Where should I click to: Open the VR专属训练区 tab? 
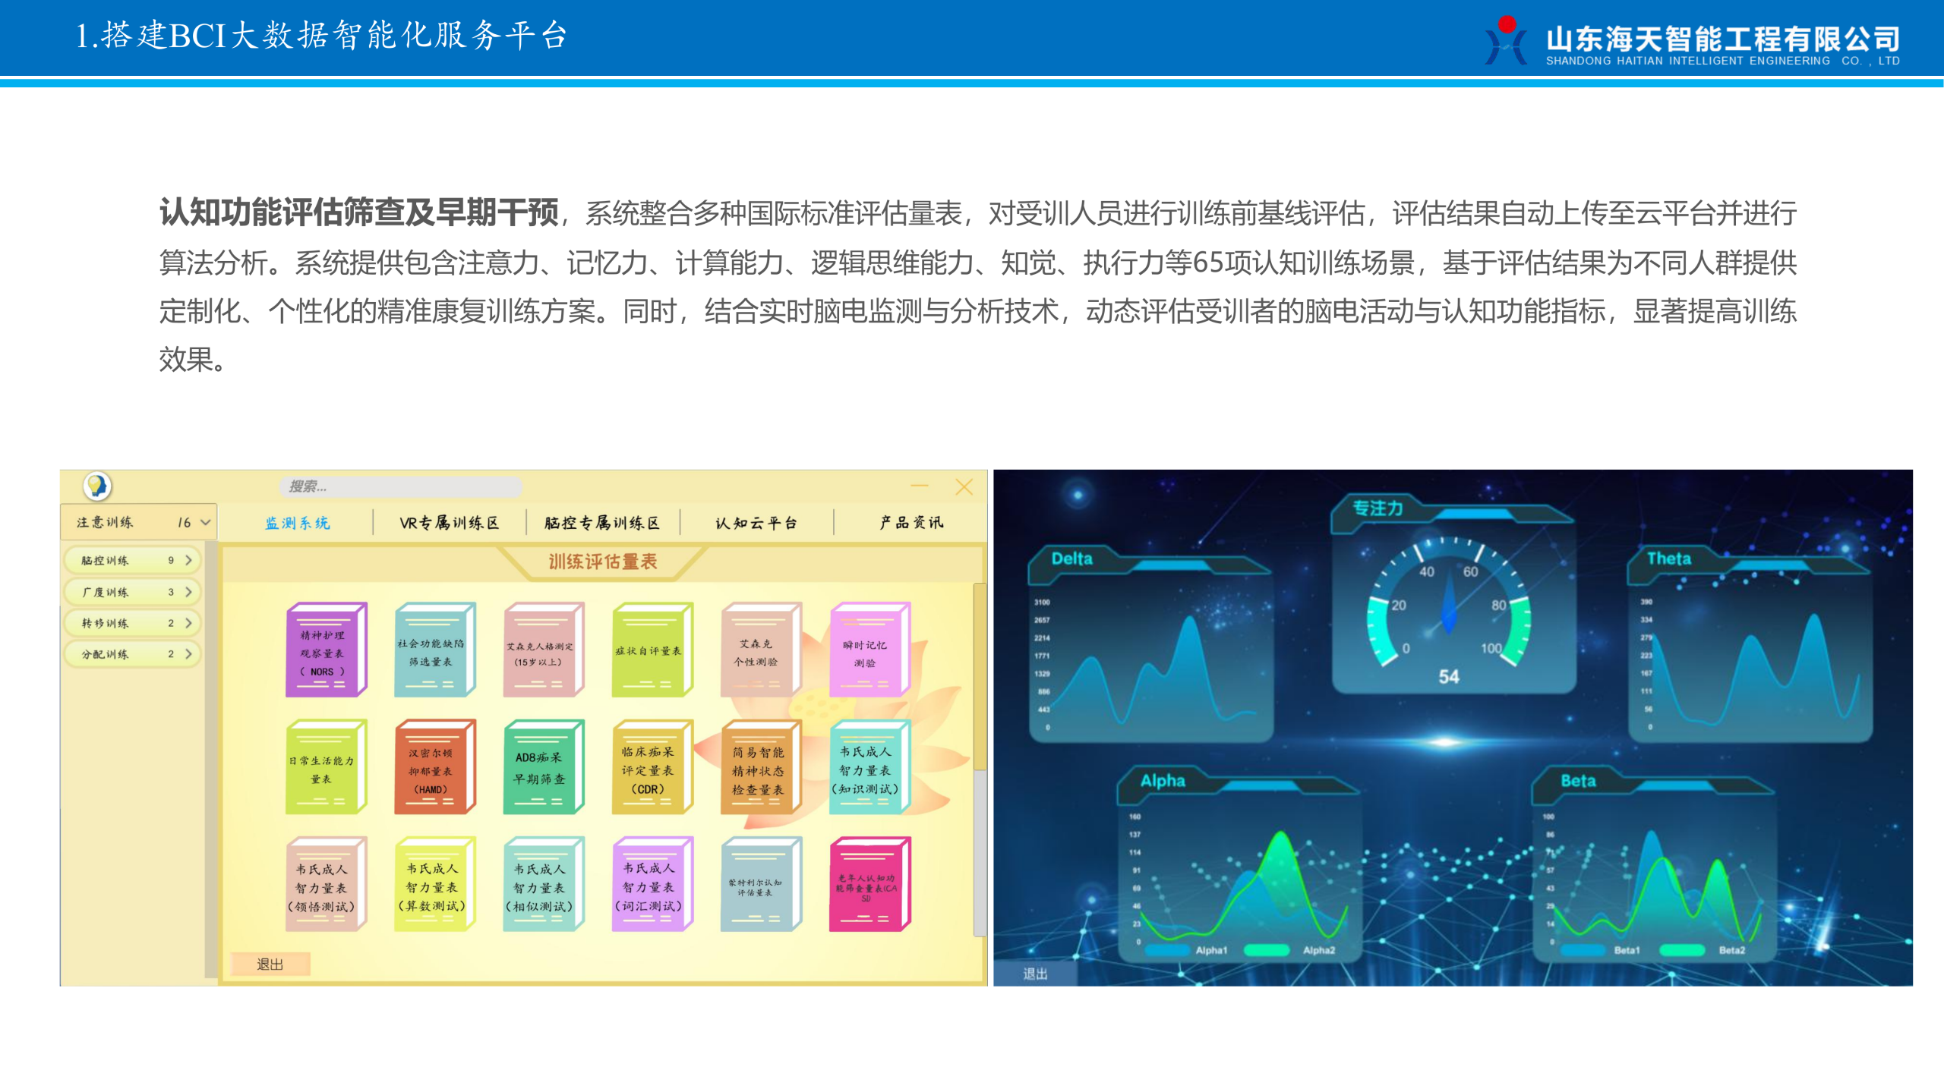pos(449,523)
